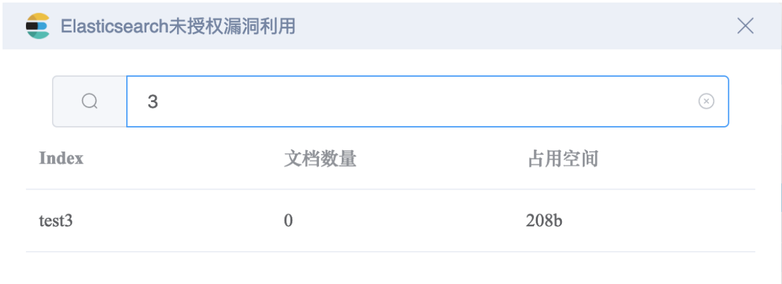Click the Index column header
Screen dimensions: 782x284
(x=62, y=158)
